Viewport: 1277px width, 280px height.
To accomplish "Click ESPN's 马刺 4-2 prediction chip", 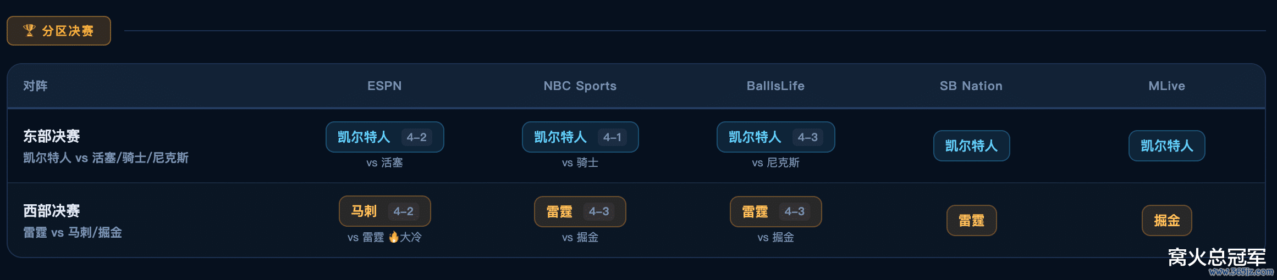I will point(384,211).
